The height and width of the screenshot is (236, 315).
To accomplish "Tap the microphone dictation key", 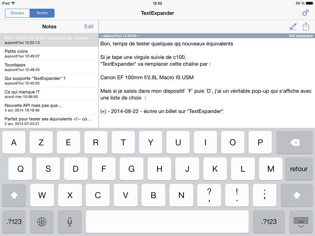I will (x=70, y=221).
